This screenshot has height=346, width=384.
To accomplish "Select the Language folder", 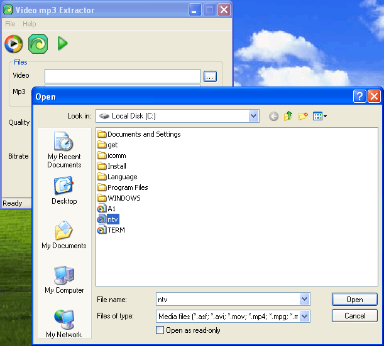I will pos(117,177).
